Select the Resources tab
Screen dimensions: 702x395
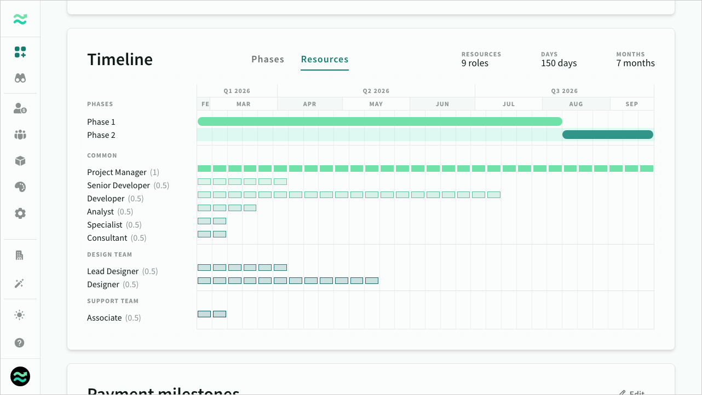pyautogui.click(x=325, y=60)
